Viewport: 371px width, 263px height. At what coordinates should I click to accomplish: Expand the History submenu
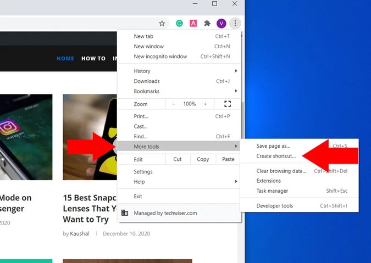coord(179,71)
